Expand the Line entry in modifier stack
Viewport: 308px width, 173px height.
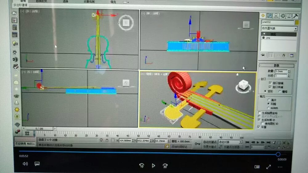pos(263,38)
